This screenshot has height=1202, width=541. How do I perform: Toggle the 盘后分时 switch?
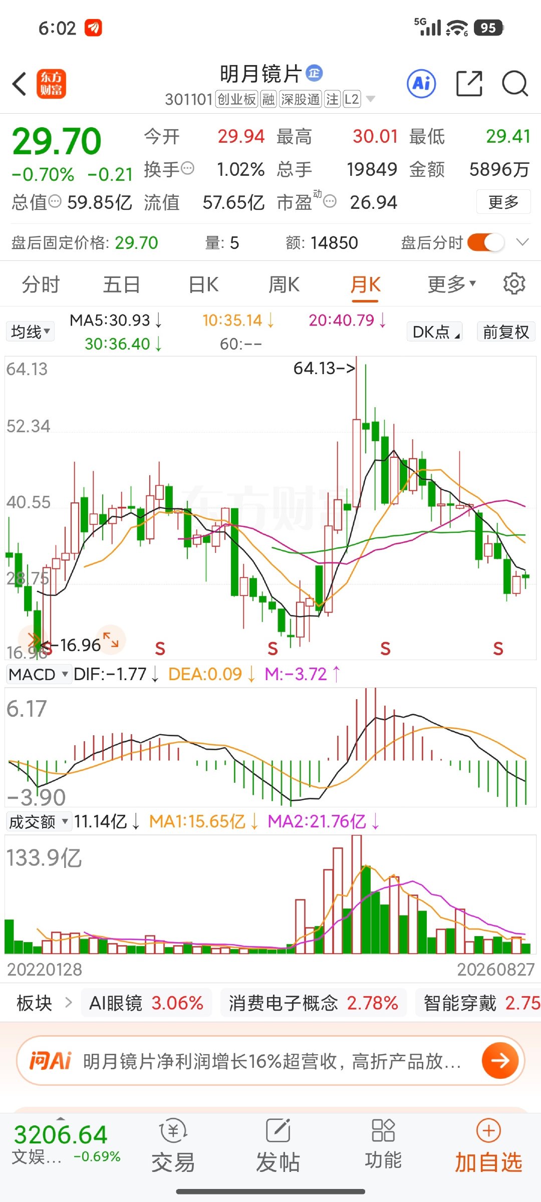(485, 243)
